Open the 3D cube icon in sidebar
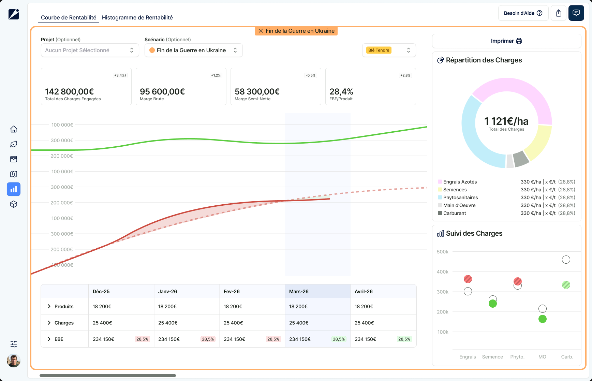This screenshot has width=592, height=381. tap(14, 204)
